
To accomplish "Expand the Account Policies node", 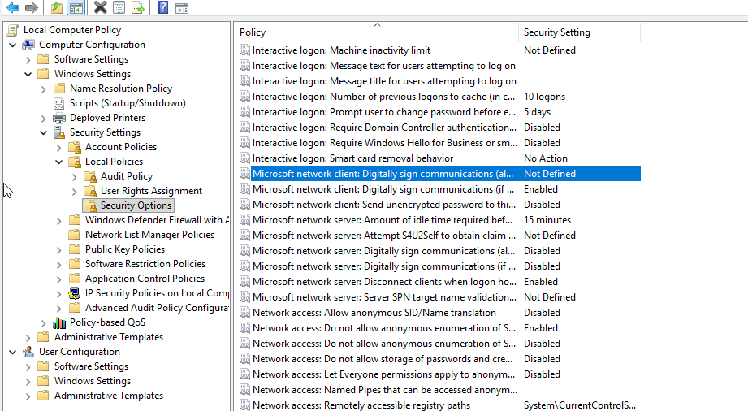I will 58,148.
